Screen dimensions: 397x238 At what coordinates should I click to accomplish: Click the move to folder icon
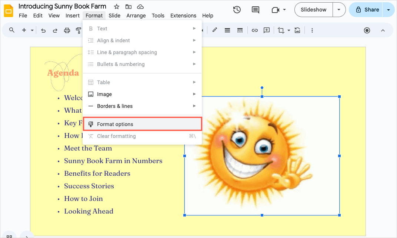pyautogui.click(x=129, y=7)
